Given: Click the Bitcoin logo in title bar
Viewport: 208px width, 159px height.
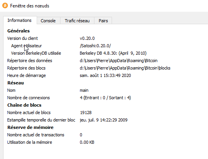Looking at the screenshot, I should pos(5,5).
